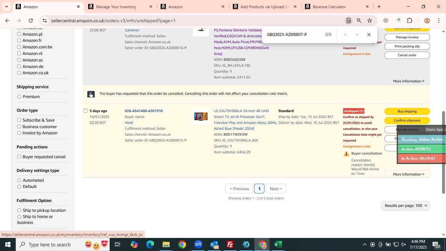Select the Automated delivery settings radio
This screenshot has width=446, height=251.
(x=19, y=180)
